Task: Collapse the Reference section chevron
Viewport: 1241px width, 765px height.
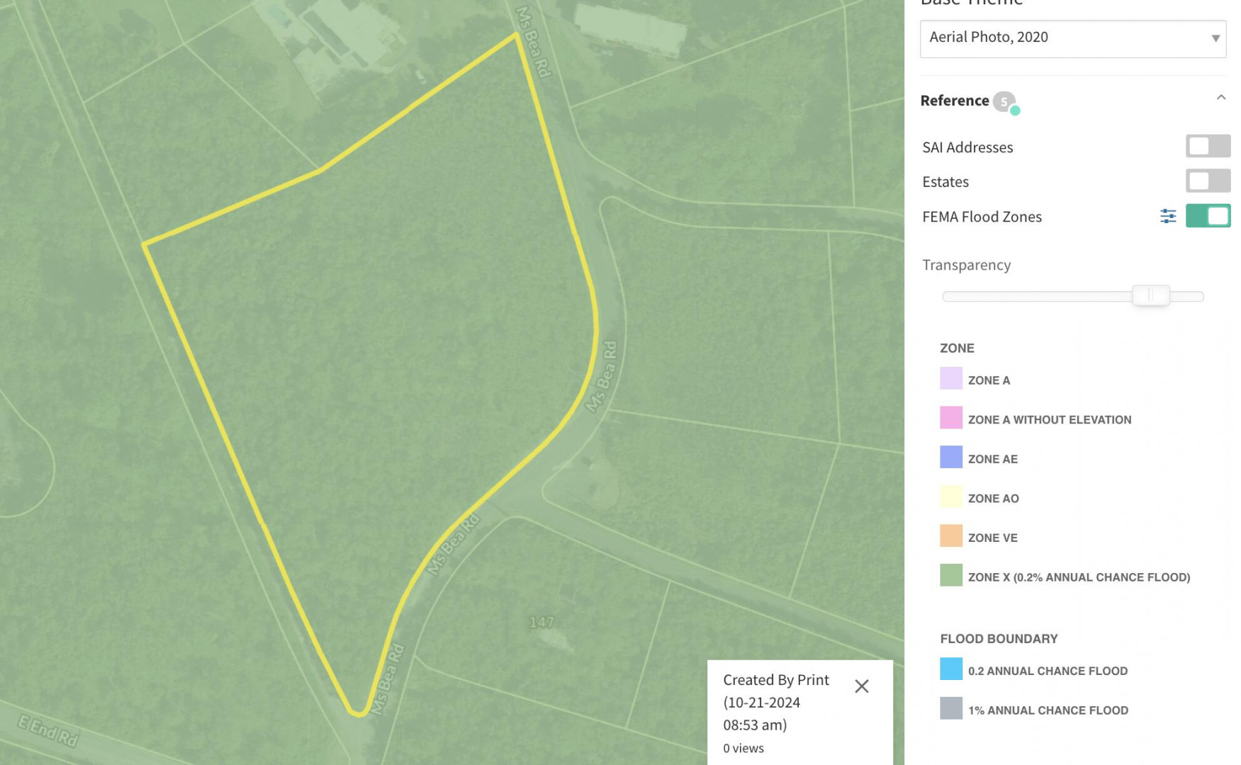Action: point(1220,98)
